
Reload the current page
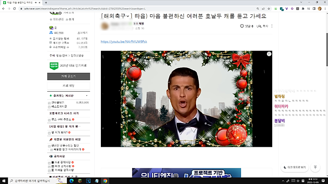tap(14, 9)
